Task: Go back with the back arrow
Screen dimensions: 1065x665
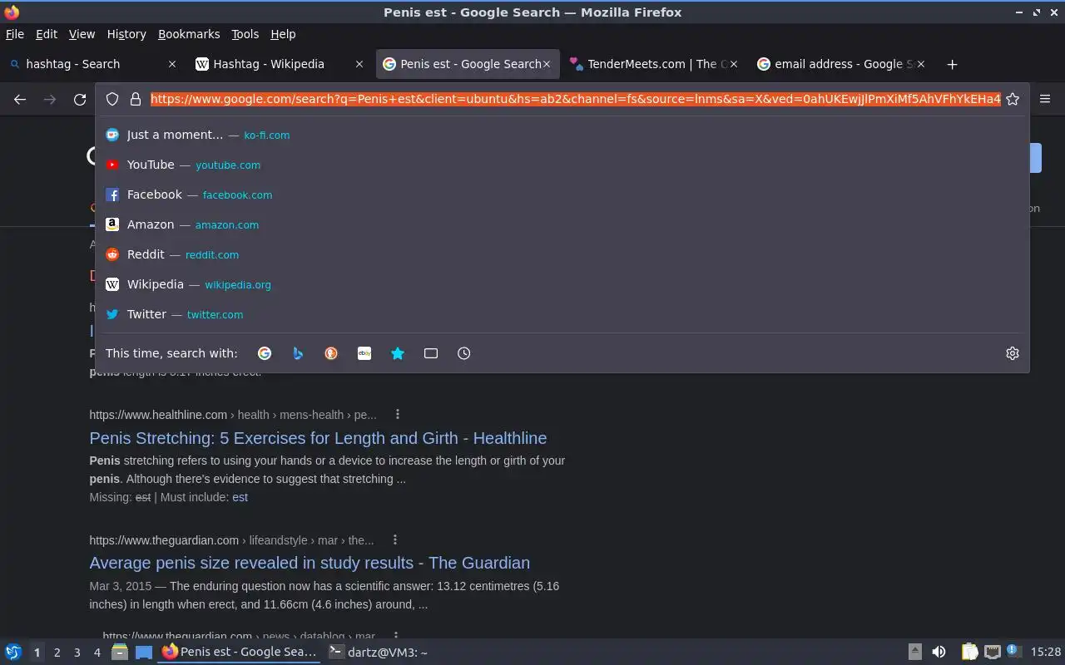Action: [x=20, y=99]
